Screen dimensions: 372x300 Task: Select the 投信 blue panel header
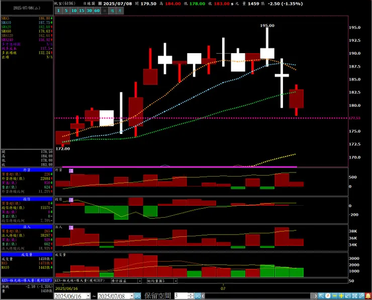click(x=27, y=199)
